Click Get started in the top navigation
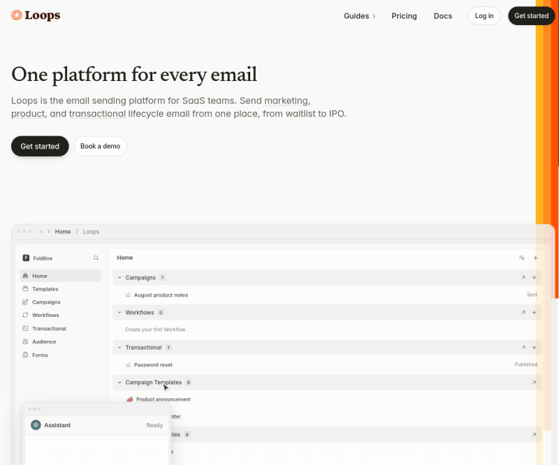This screenshot has height=465, width=559. [532, 15]
